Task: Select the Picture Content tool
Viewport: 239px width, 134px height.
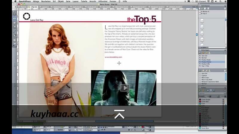Action: point(14,23)
